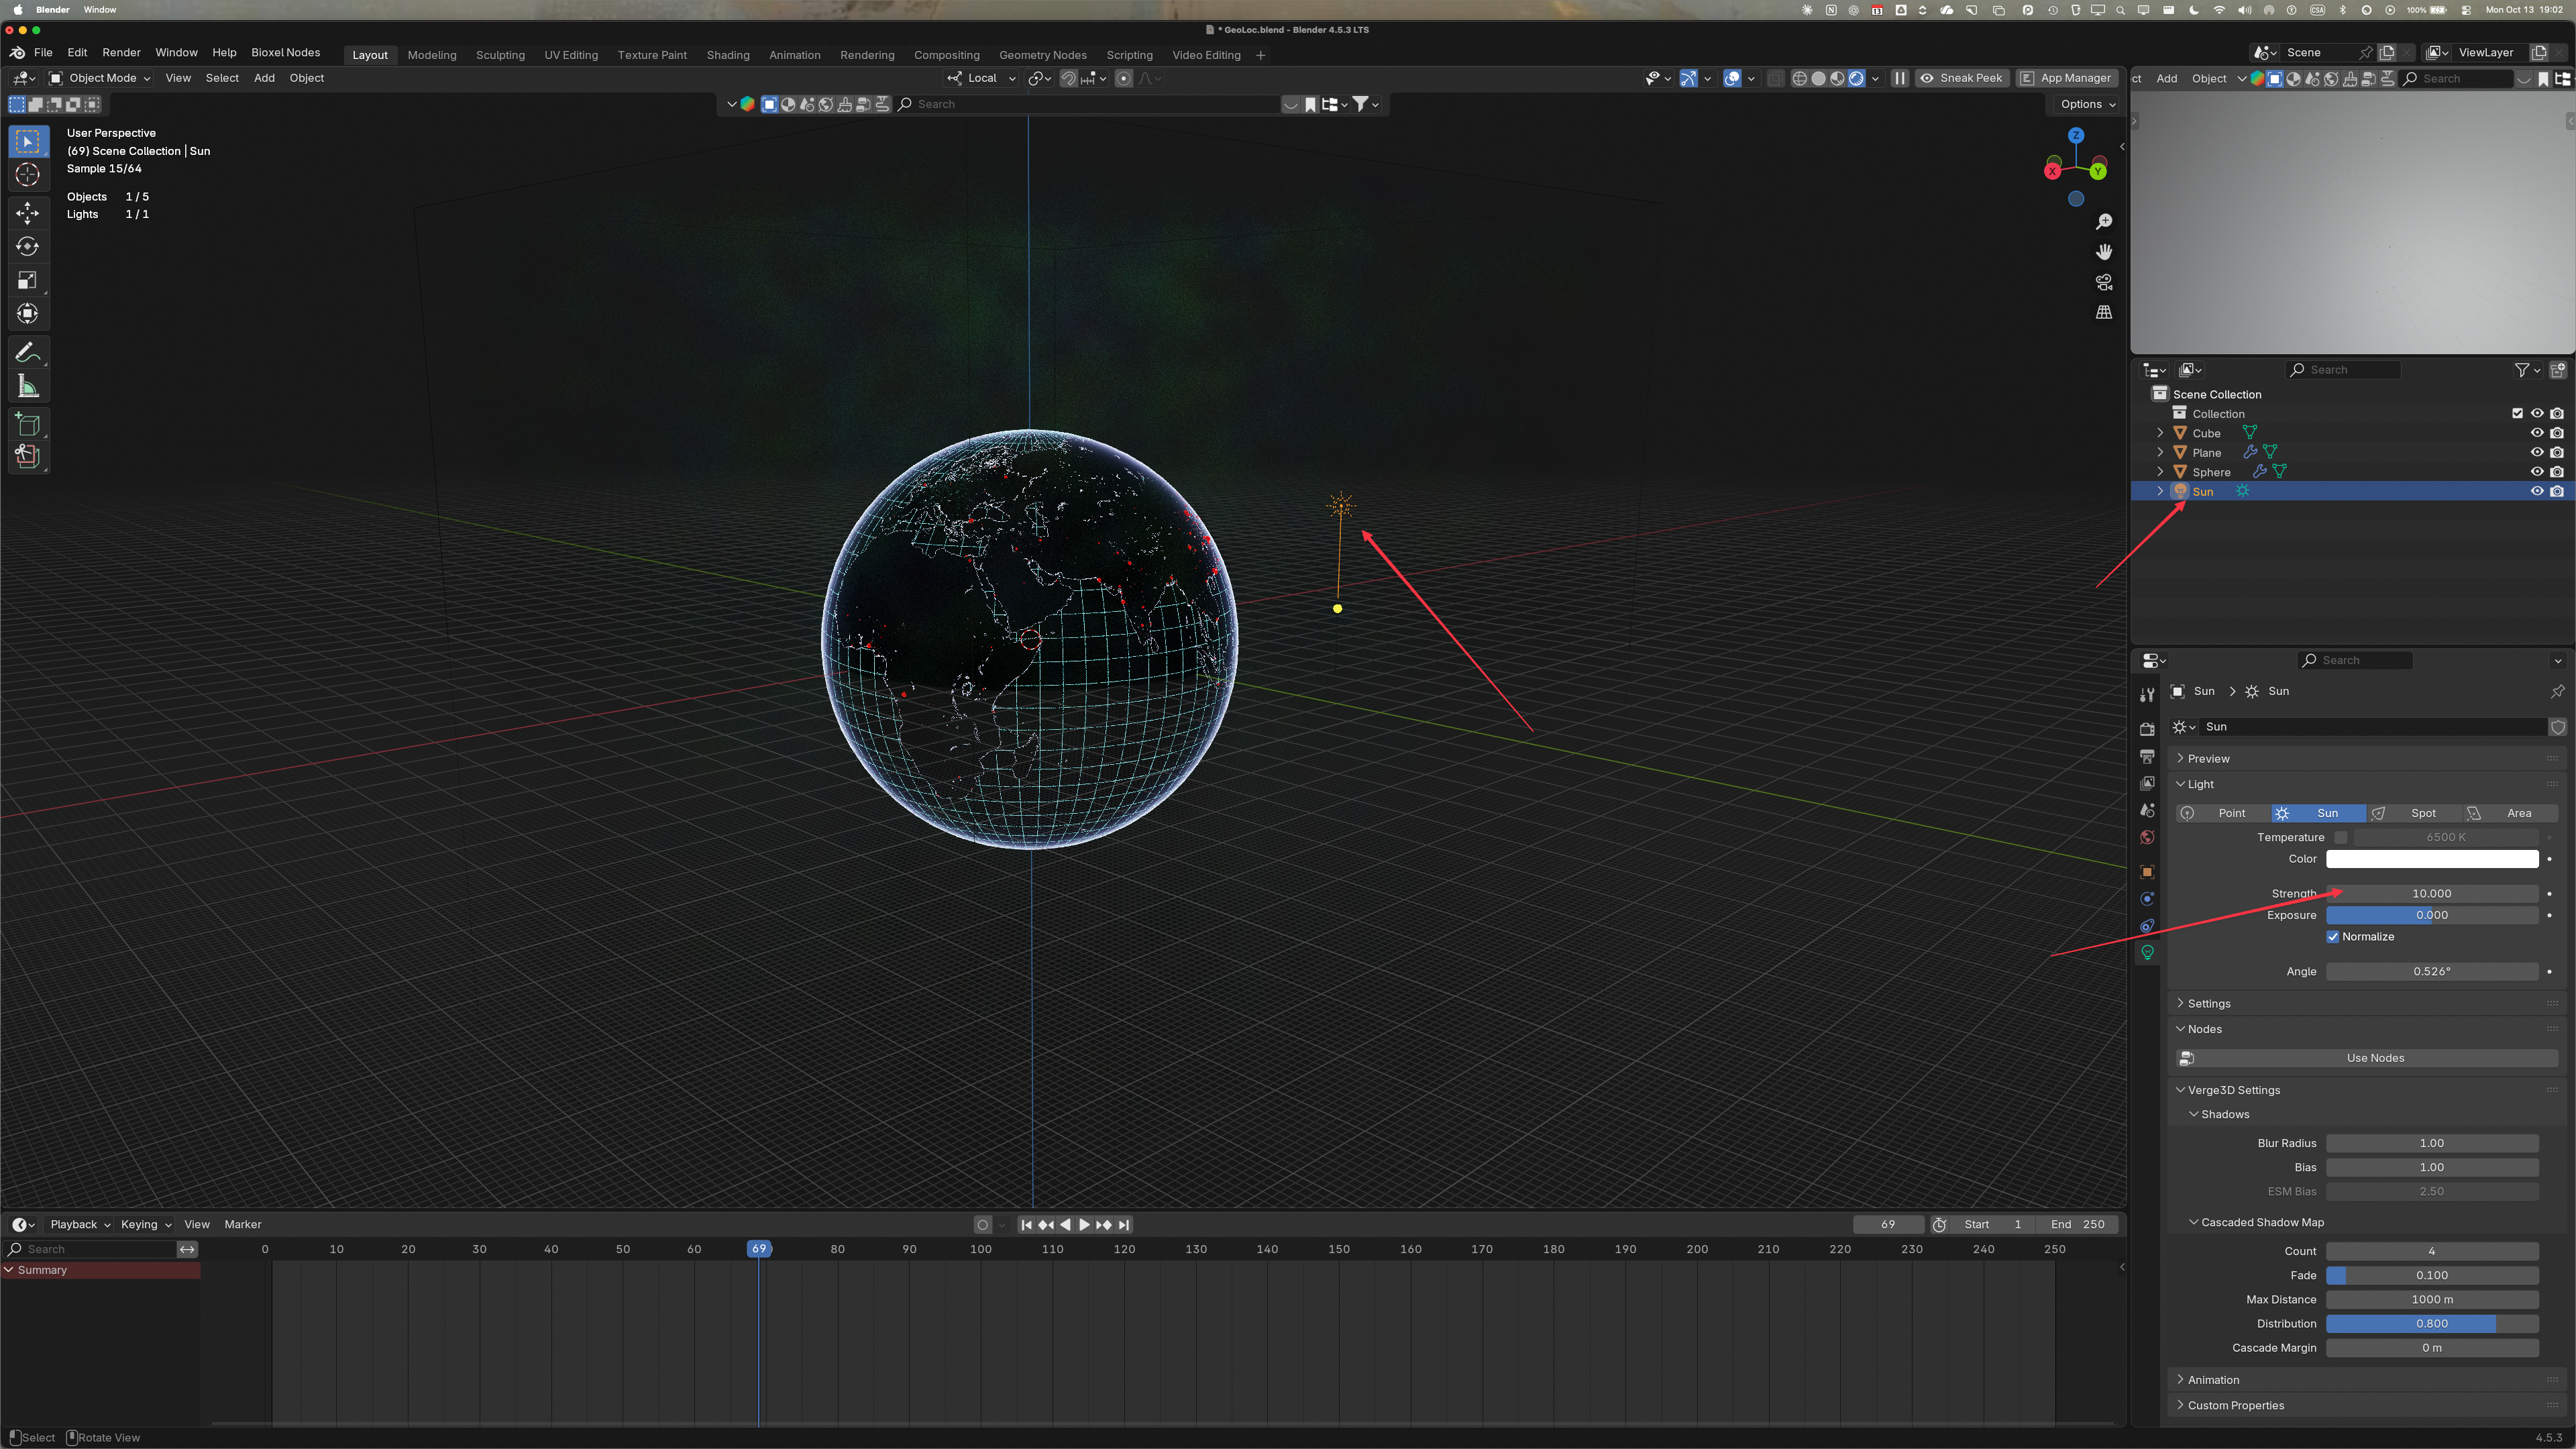Screen dimensions: 2576x1449
Task: Hide the Cube in viewport
Action: click(x=2537, y=433)
